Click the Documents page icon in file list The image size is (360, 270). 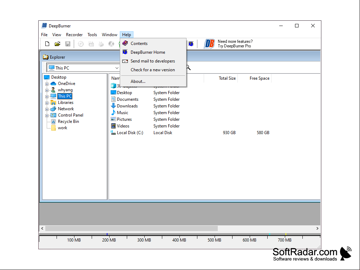113,99
